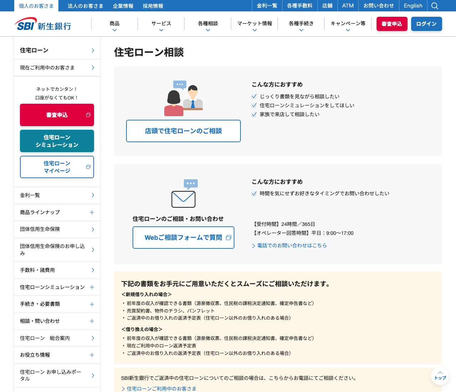Open the 各種手続き dropdown menu
Screen dimensions: 456x392
[301, 24]
